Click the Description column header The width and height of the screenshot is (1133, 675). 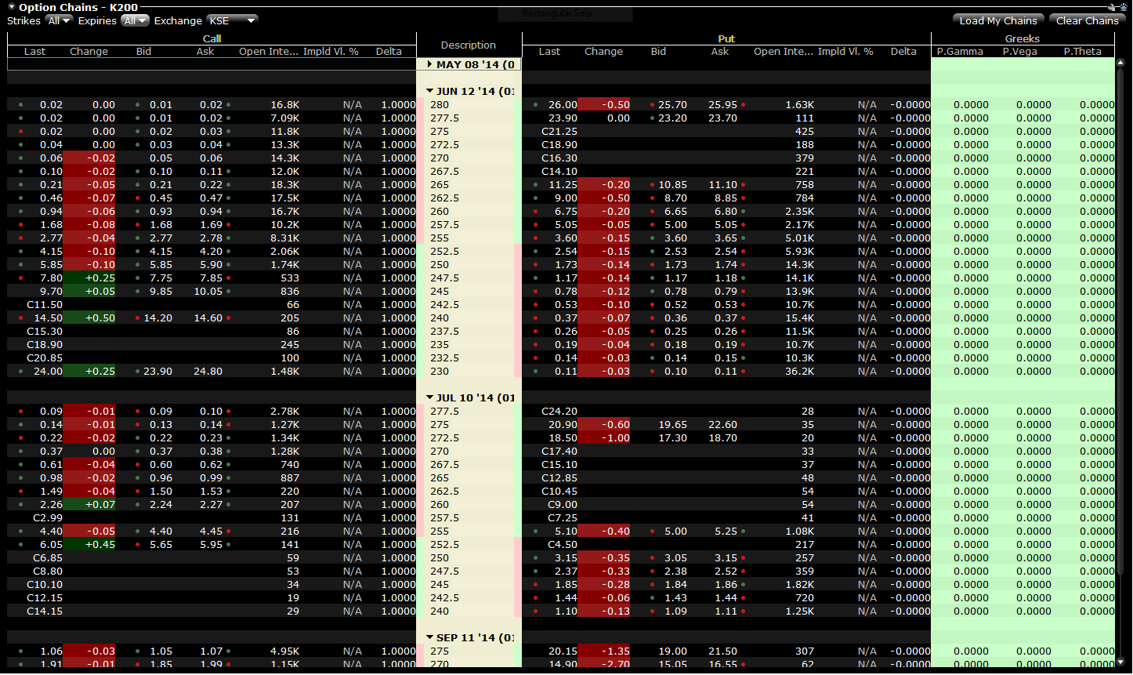click(469, 45)
